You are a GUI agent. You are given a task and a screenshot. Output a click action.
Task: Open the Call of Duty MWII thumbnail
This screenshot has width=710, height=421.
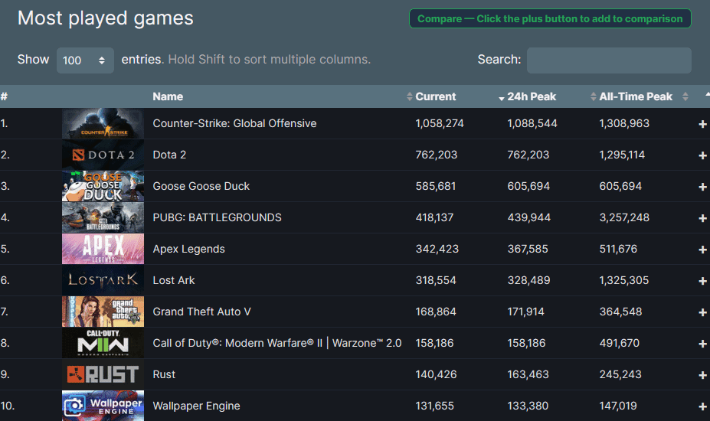[103, 343]
